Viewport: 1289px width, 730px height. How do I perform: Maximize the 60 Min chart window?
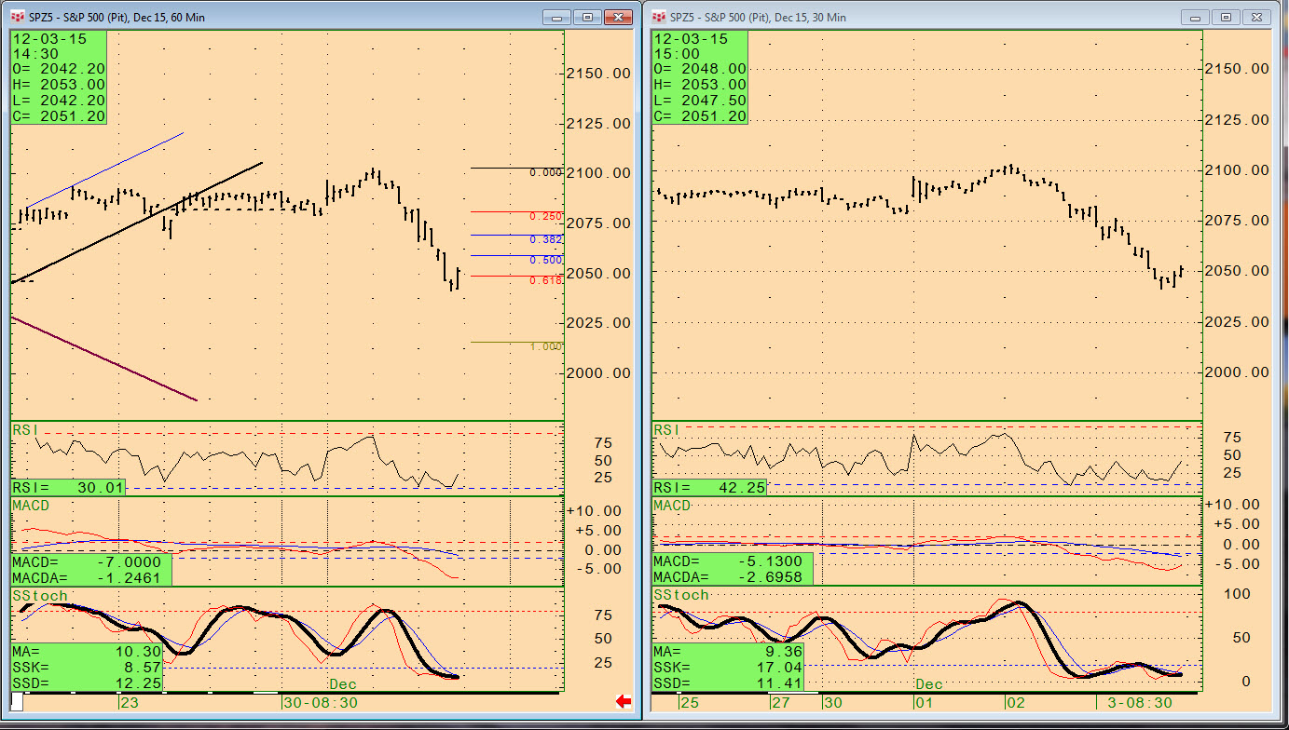587,17
